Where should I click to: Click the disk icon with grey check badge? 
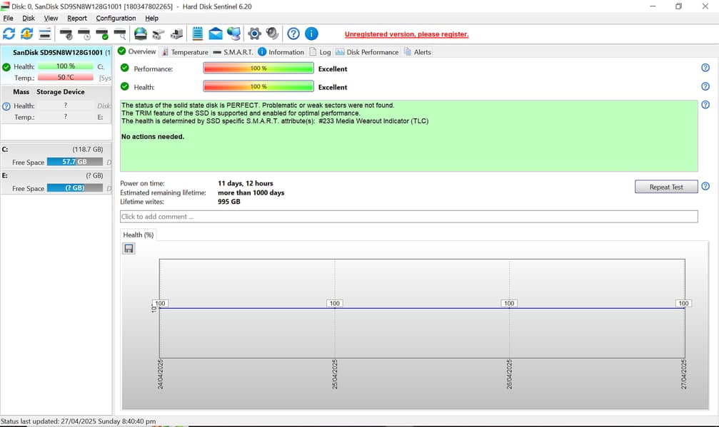(66, 34)
